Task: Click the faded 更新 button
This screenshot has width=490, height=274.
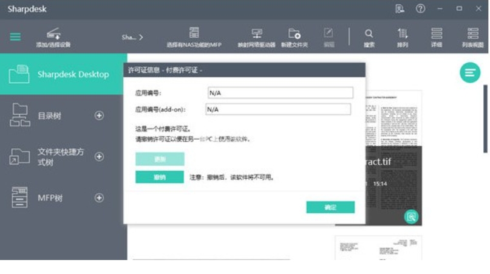Action: point(160,159)
